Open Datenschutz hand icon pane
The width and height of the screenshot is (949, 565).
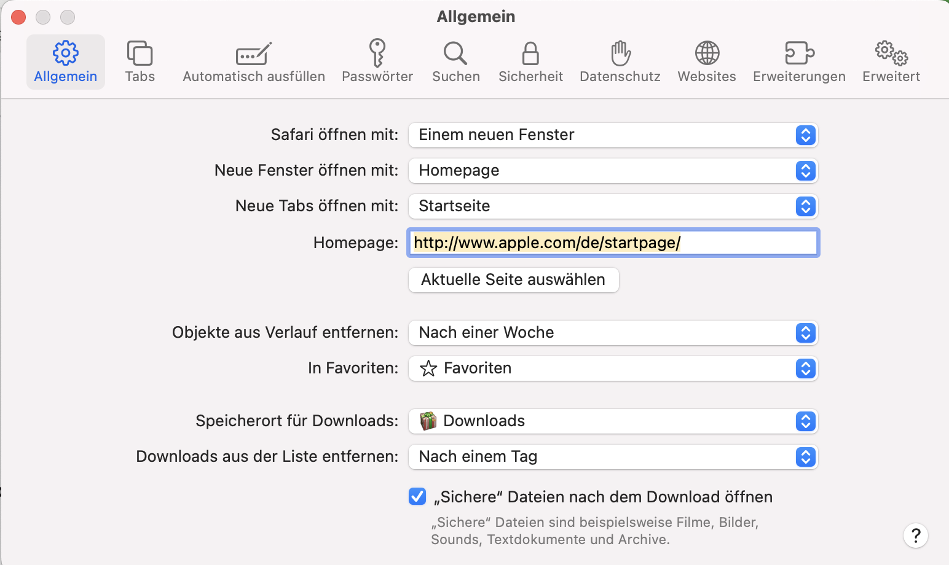tap(620, 62)
